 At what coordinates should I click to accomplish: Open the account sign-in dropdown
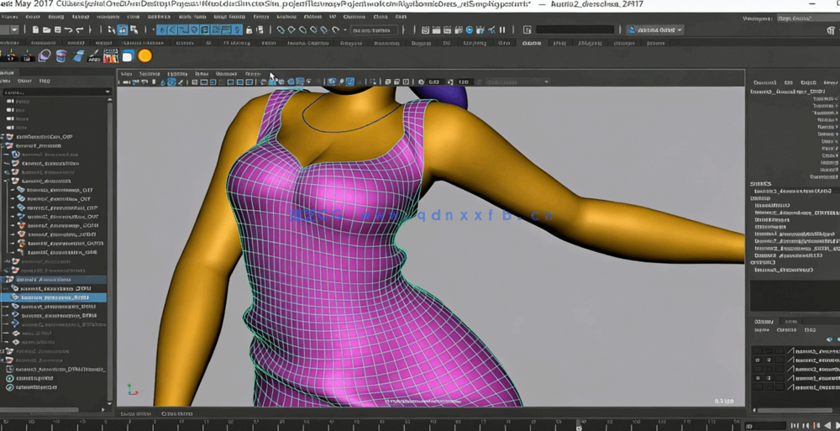[655, 30]
